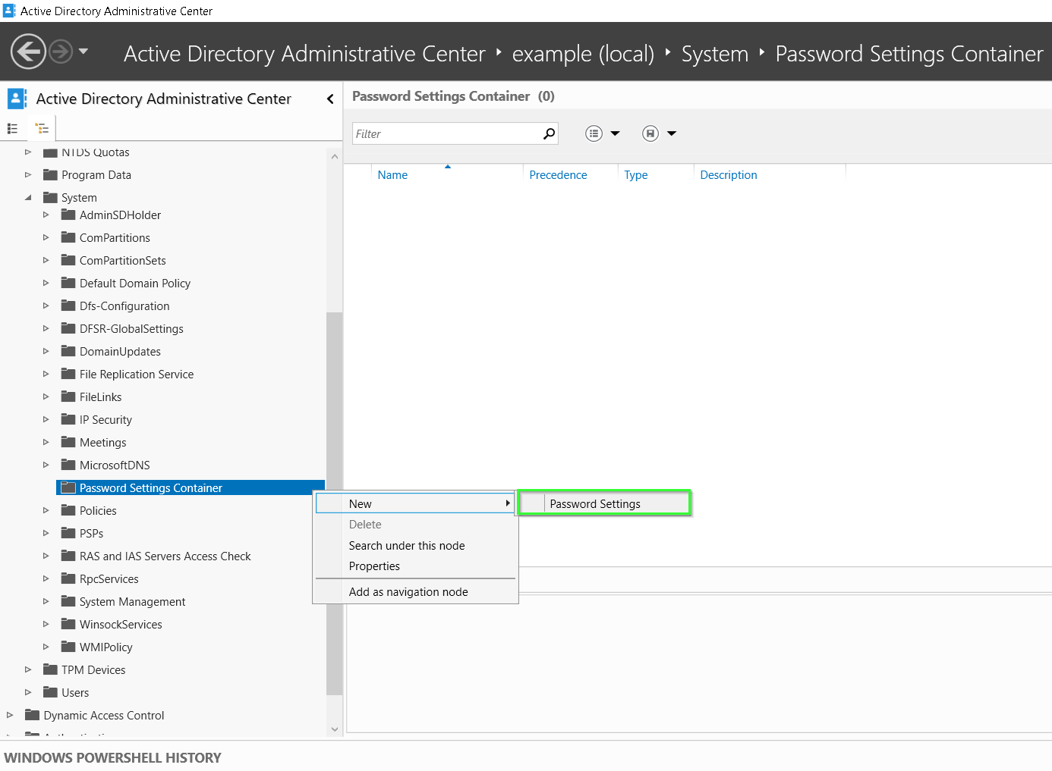Switch to list view in navigation pane
Image resolution: width=1052 pixels, height=771 pixels.
12,128
